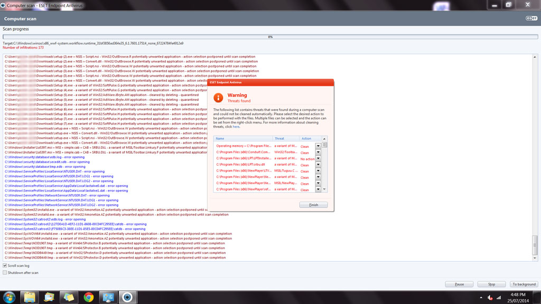Pause the computer scan
The width and height of the screenshot is (541, 304).
(459, 284)
